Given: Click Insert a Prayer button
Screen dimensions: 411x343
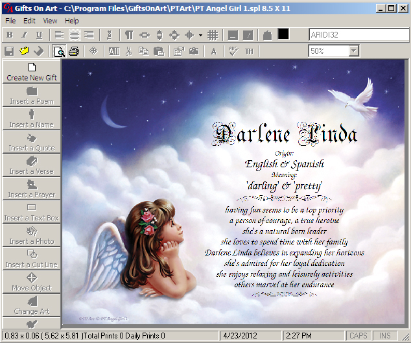Looking at the screenshot, I should [x=32, y=189].
